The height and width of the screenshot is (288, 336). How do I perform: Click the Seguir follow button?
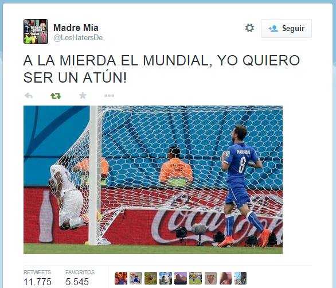click(x=286, y=28)
